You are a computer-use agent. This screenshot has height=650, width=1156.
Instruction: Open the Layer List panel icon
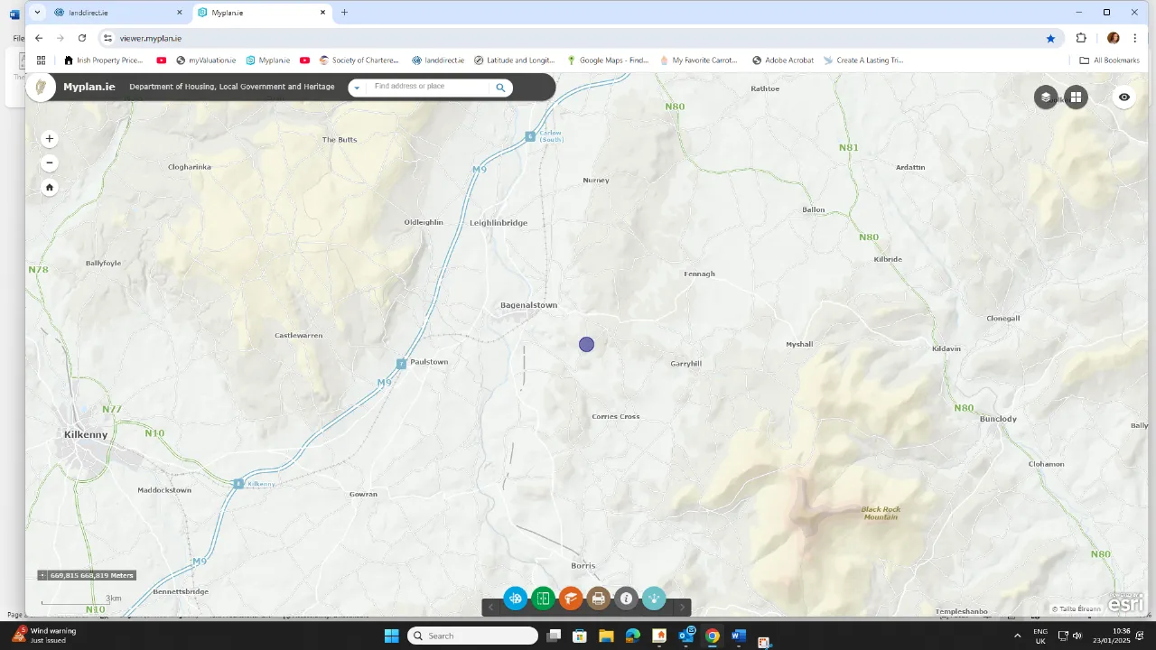click(x=1046, y=97)
